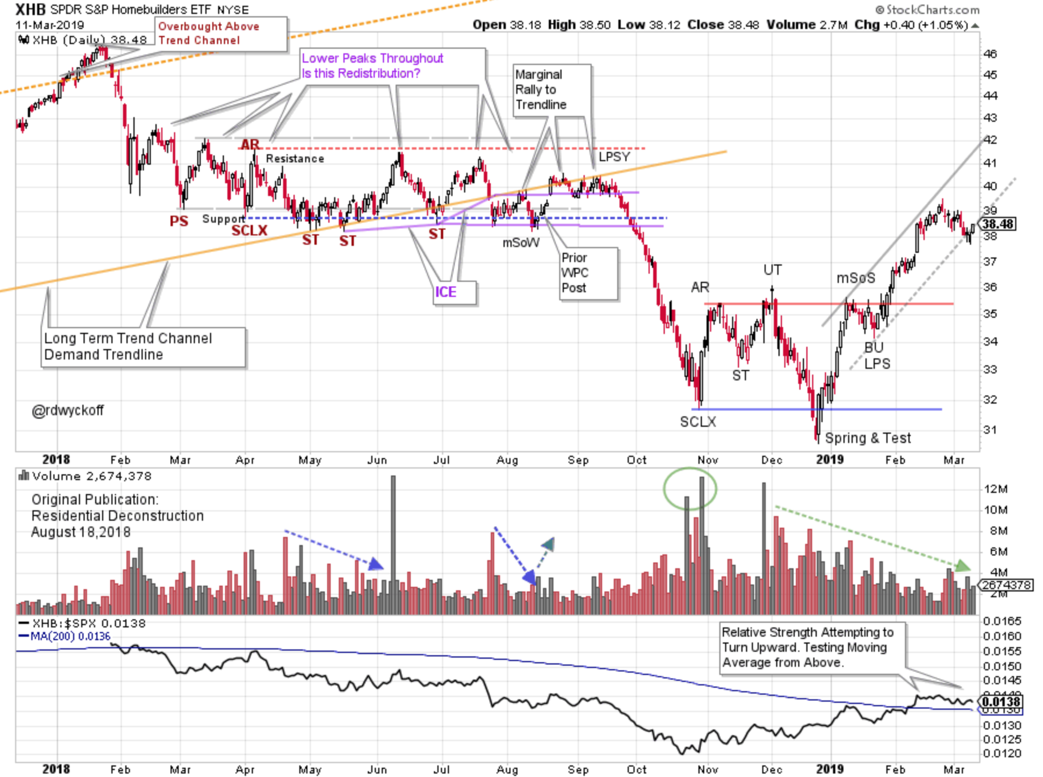The width and height of the screenshot is (1043, 777).
Task: Click the Low 38.12 value
Action: click(649, 25)
